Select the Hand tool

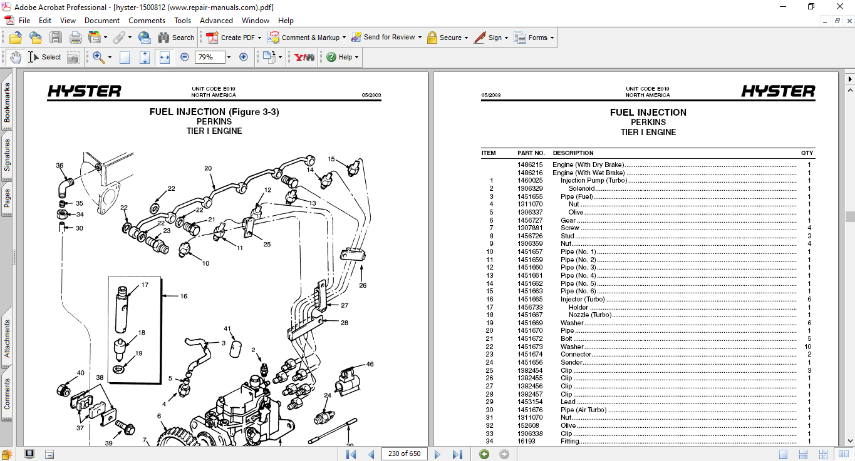coord(16,57)
